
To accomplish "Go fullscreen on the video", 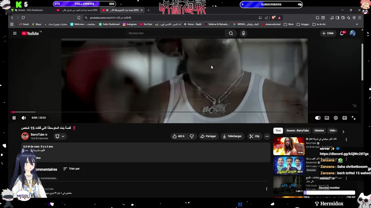I will click(354, 118).
